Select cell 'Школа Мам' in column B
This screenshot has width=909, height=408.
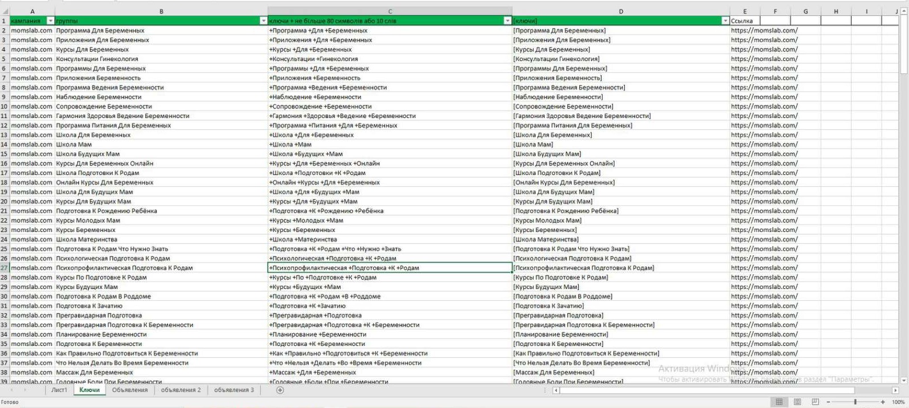coord(161,144)
